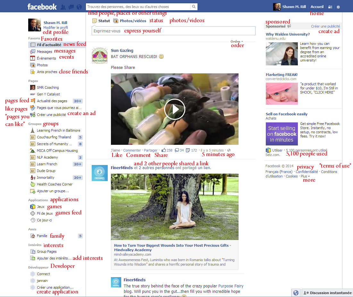Select the Photos/vidéos tab
This screenshot has height=297, width=353.
(x=130, y=21)
